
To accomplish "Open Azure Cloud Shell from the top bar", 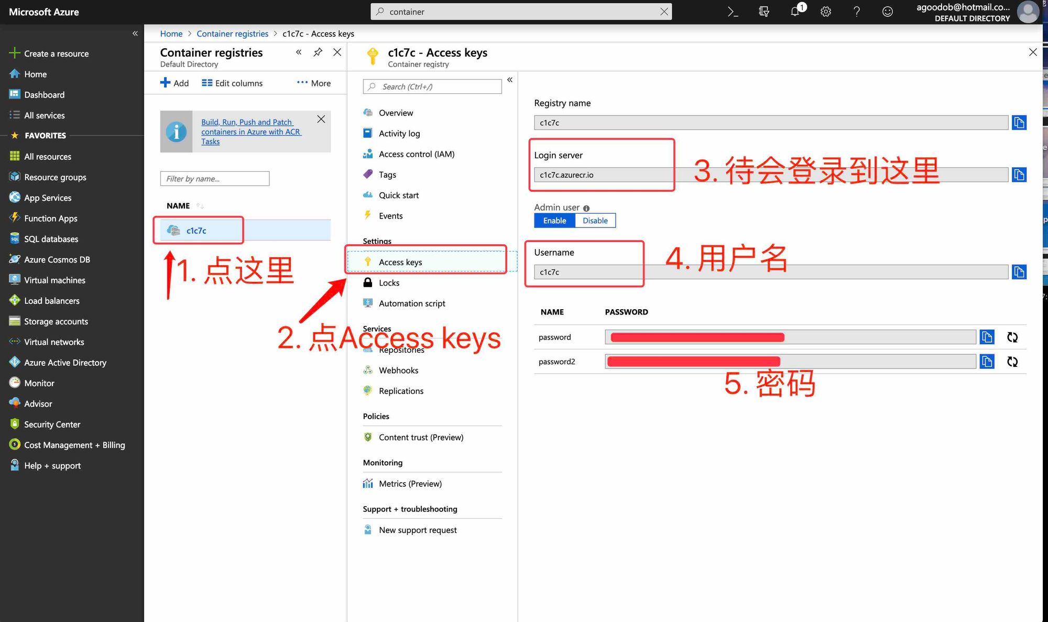I will pos(733,11).
